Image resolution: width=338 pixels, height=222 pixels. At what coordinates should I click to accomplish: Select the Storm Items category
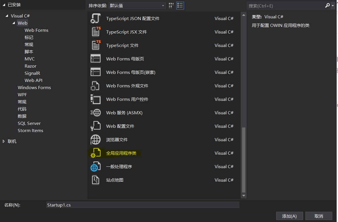tap(30, 131)
